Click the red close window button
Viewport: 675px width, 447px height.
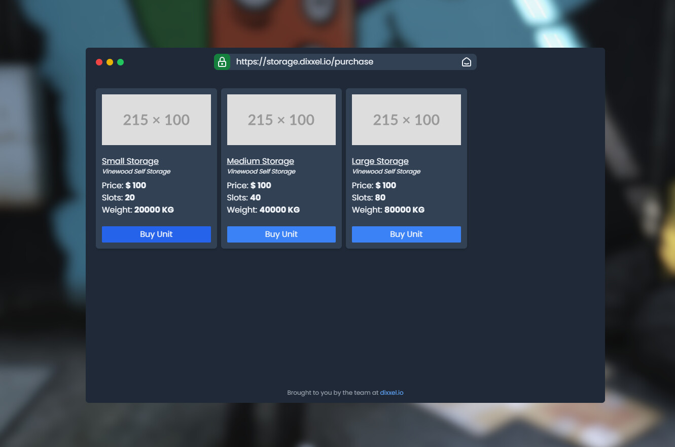pyautogui.click(x=99, y=62)
